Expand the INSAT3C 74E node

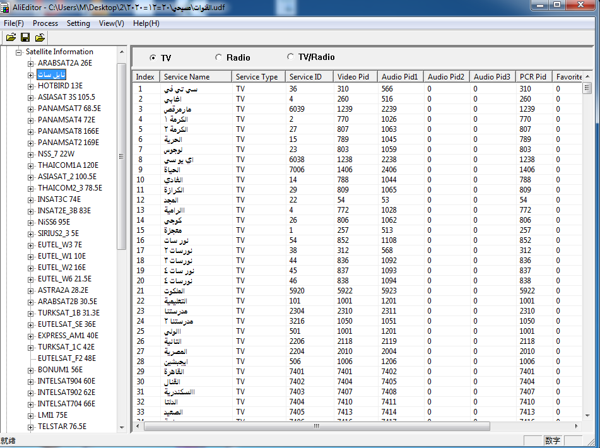coord(31,199)
